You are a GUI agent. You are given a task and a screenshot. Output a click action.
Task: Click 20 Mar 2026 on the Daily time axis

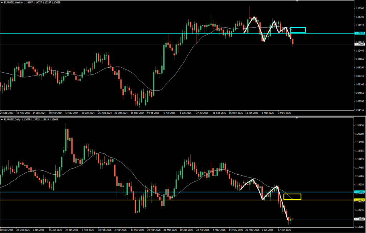tap(154, 230)
